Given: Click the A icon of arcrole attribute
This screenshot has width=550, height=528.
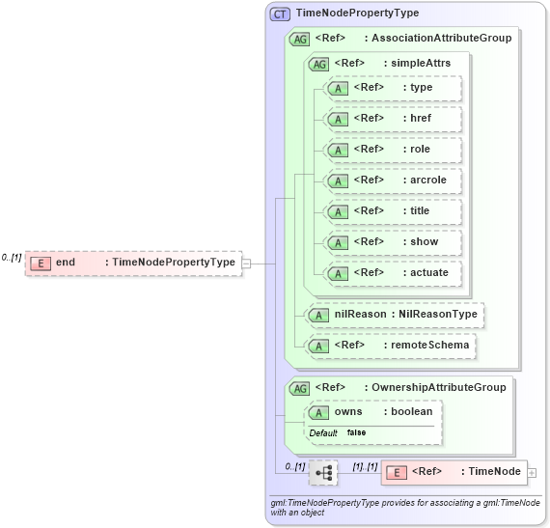Looking at the screenshot, I should coord(338,181).
